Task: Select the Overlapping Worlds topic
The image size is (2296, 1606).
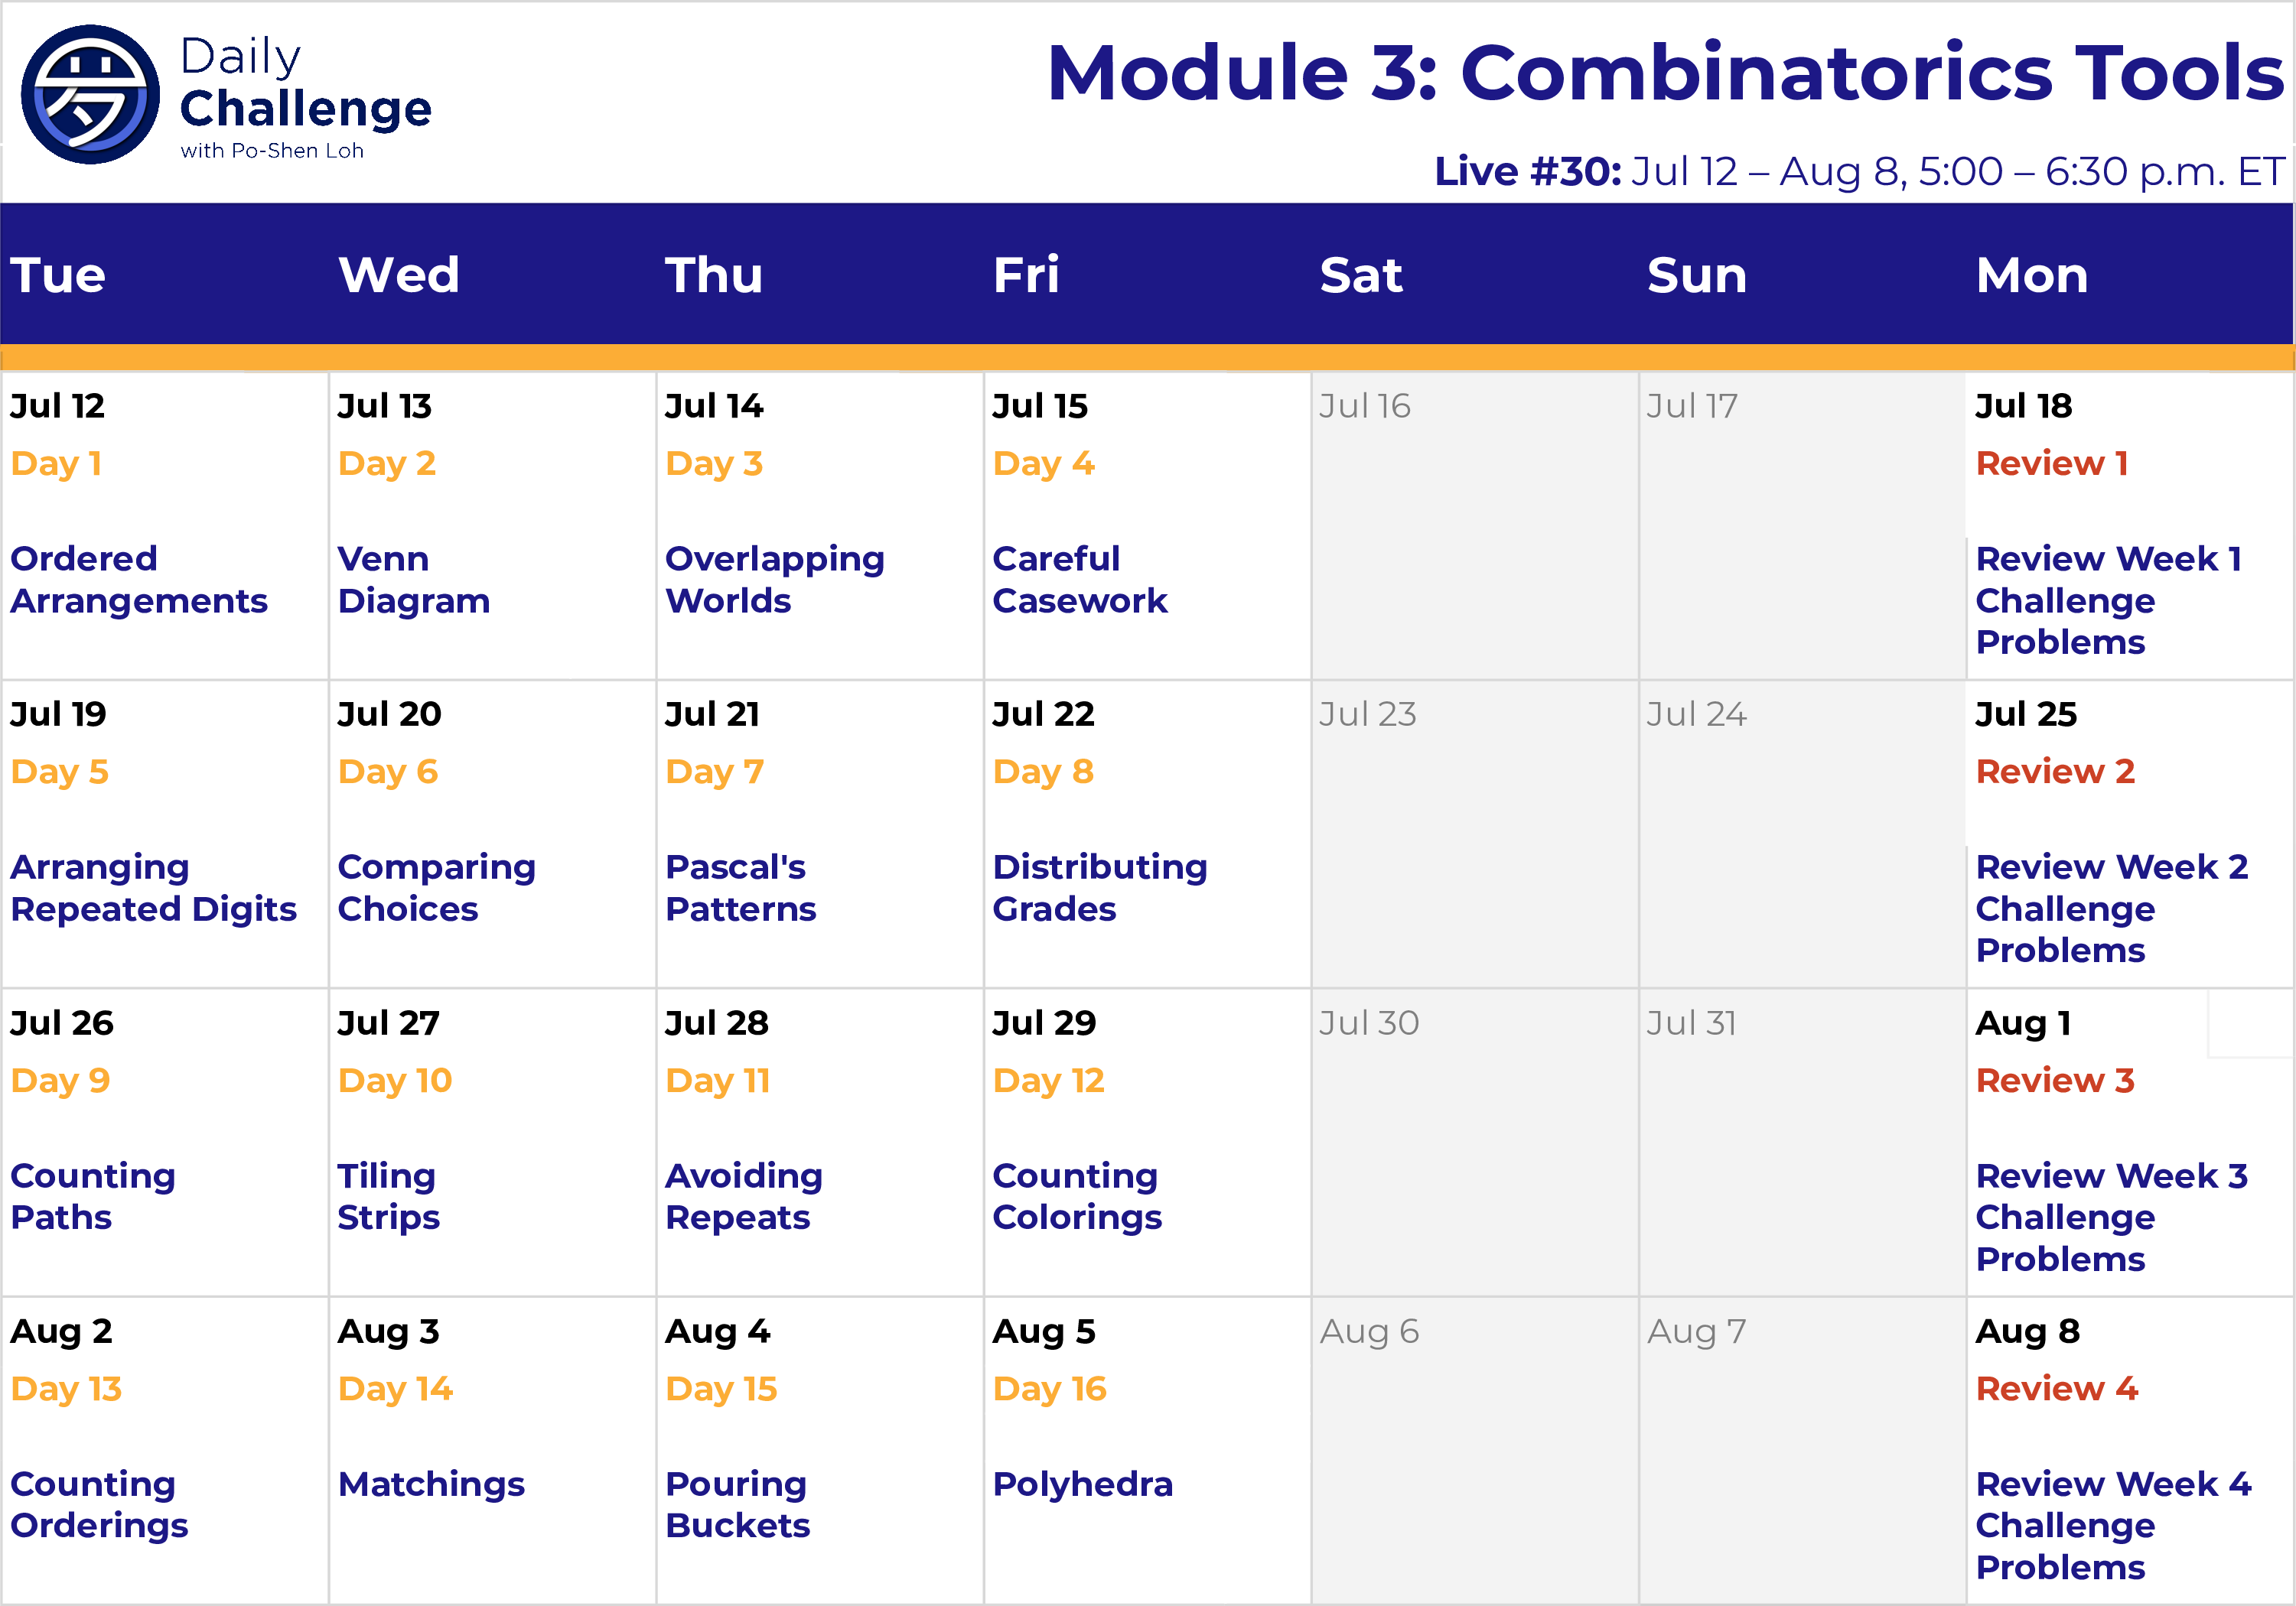Action: tap(774, 580)
